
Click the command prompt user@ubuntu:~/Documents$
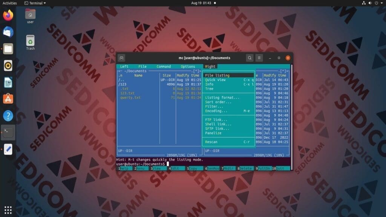tap(140, 164)
